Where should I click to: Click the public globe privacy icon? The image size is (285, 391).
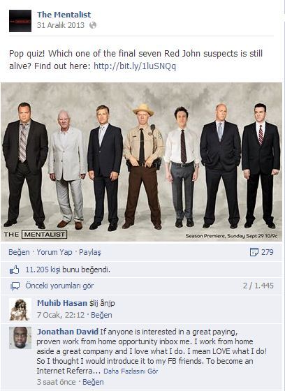click(93, 25)
